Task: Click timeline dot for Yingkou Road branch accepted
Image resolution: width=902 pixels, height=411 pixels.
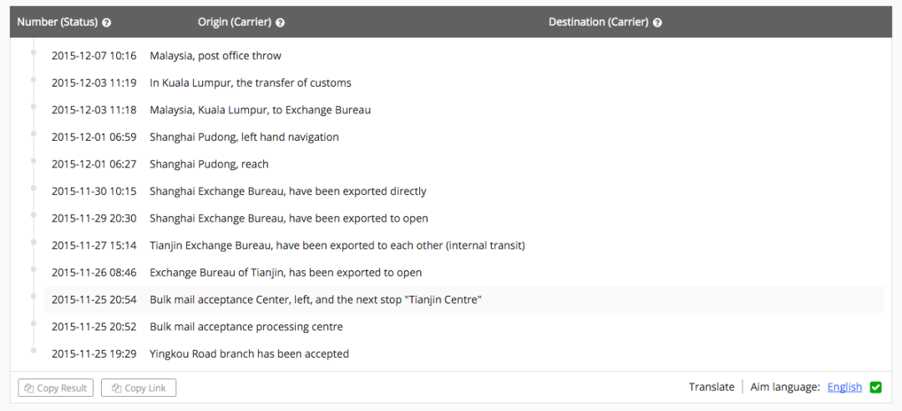Action: [34, 351]
